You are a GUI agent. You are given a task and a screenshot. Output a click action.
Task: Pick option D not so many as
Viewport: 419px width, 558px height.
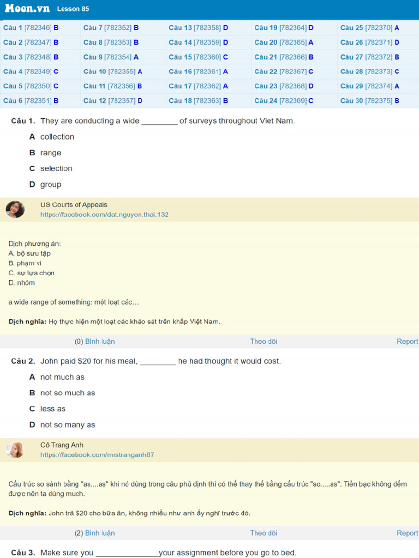(x=62, y=424)
